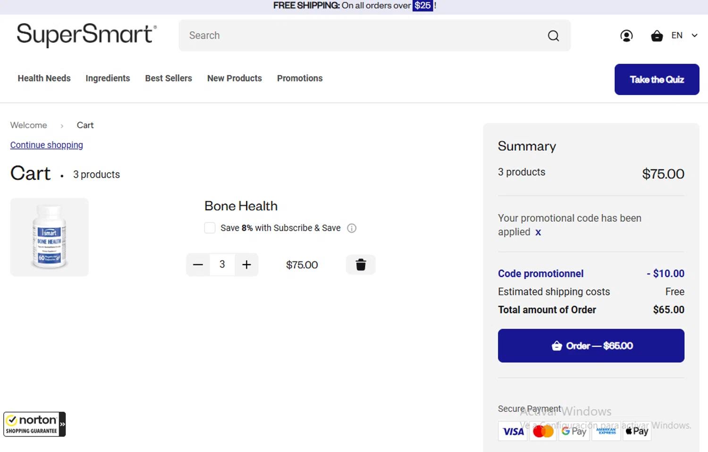Decrease Bone Health quantity with minus
Screen dimensions: 708x452
pos(198,264)
